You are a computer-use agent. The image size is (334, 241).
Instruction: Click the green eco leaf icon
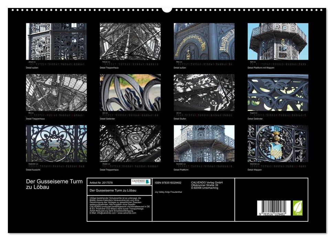[x=298, y=208]
